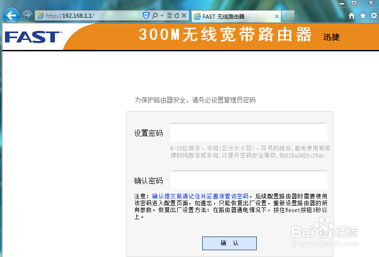Click the 确 认 confirm button
The width and height of the screenshot is (379, 257).
coord(229,243)
